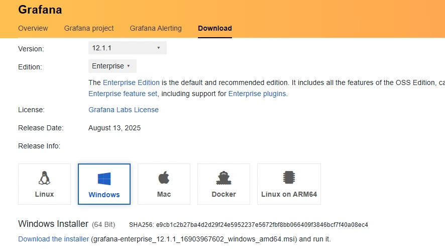Select the Download tab

(x=215, y=28)
